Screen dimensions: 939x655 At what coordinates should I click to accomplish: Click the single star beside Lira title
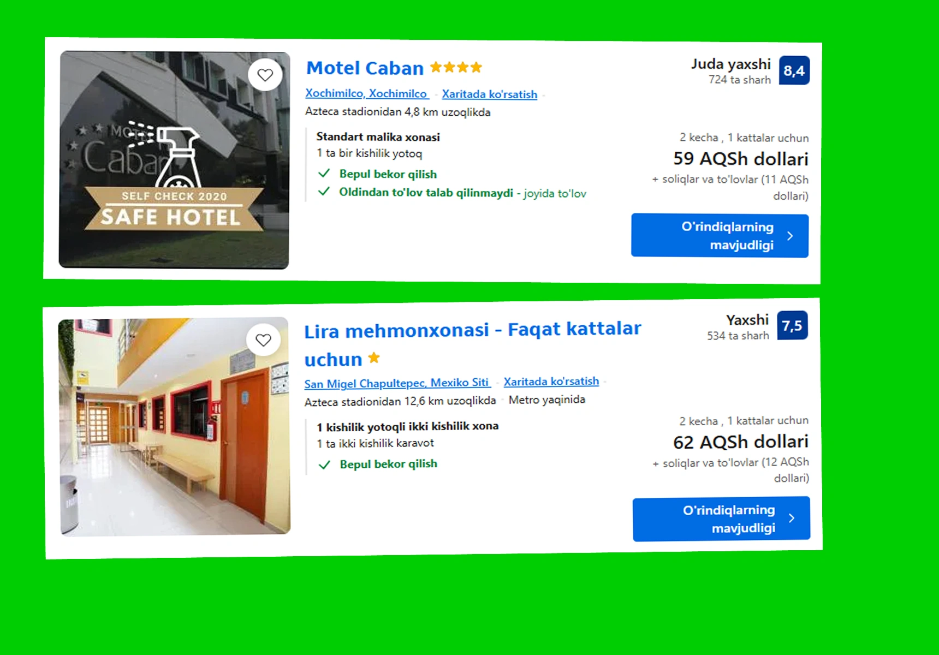[374, 358]
